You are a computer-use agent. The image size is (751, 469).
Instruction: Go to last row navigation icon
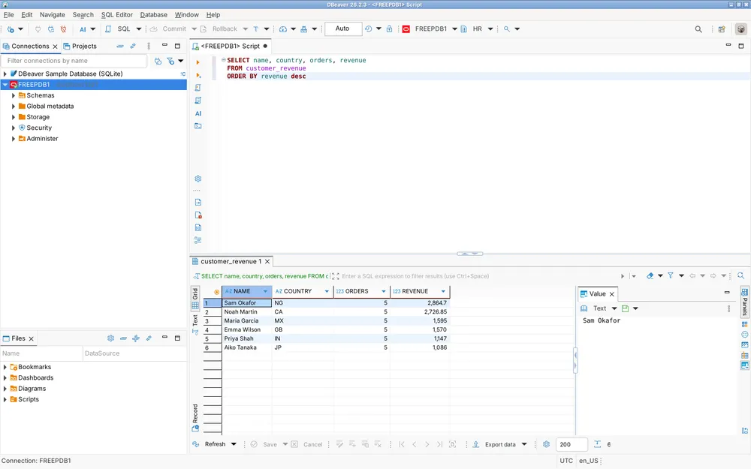click(439, 444)
